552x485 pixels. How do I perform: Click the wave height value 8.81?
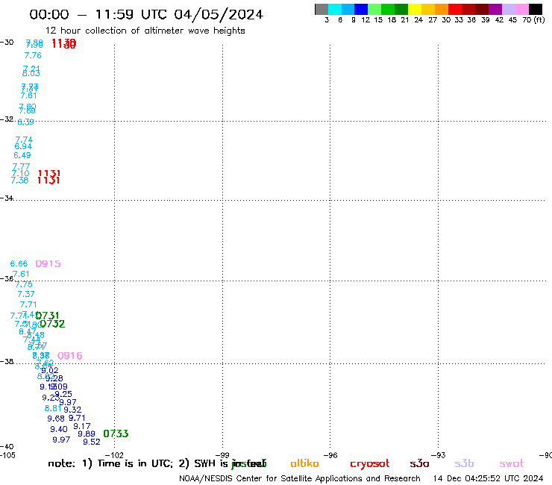[53, 408]
